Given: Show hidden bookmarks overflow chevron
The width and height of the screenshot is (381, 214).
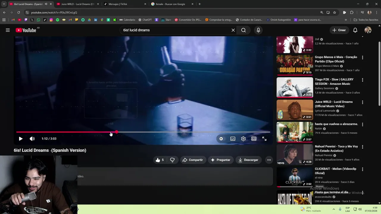Looking at the screenshot, I should tap(346, 20).
